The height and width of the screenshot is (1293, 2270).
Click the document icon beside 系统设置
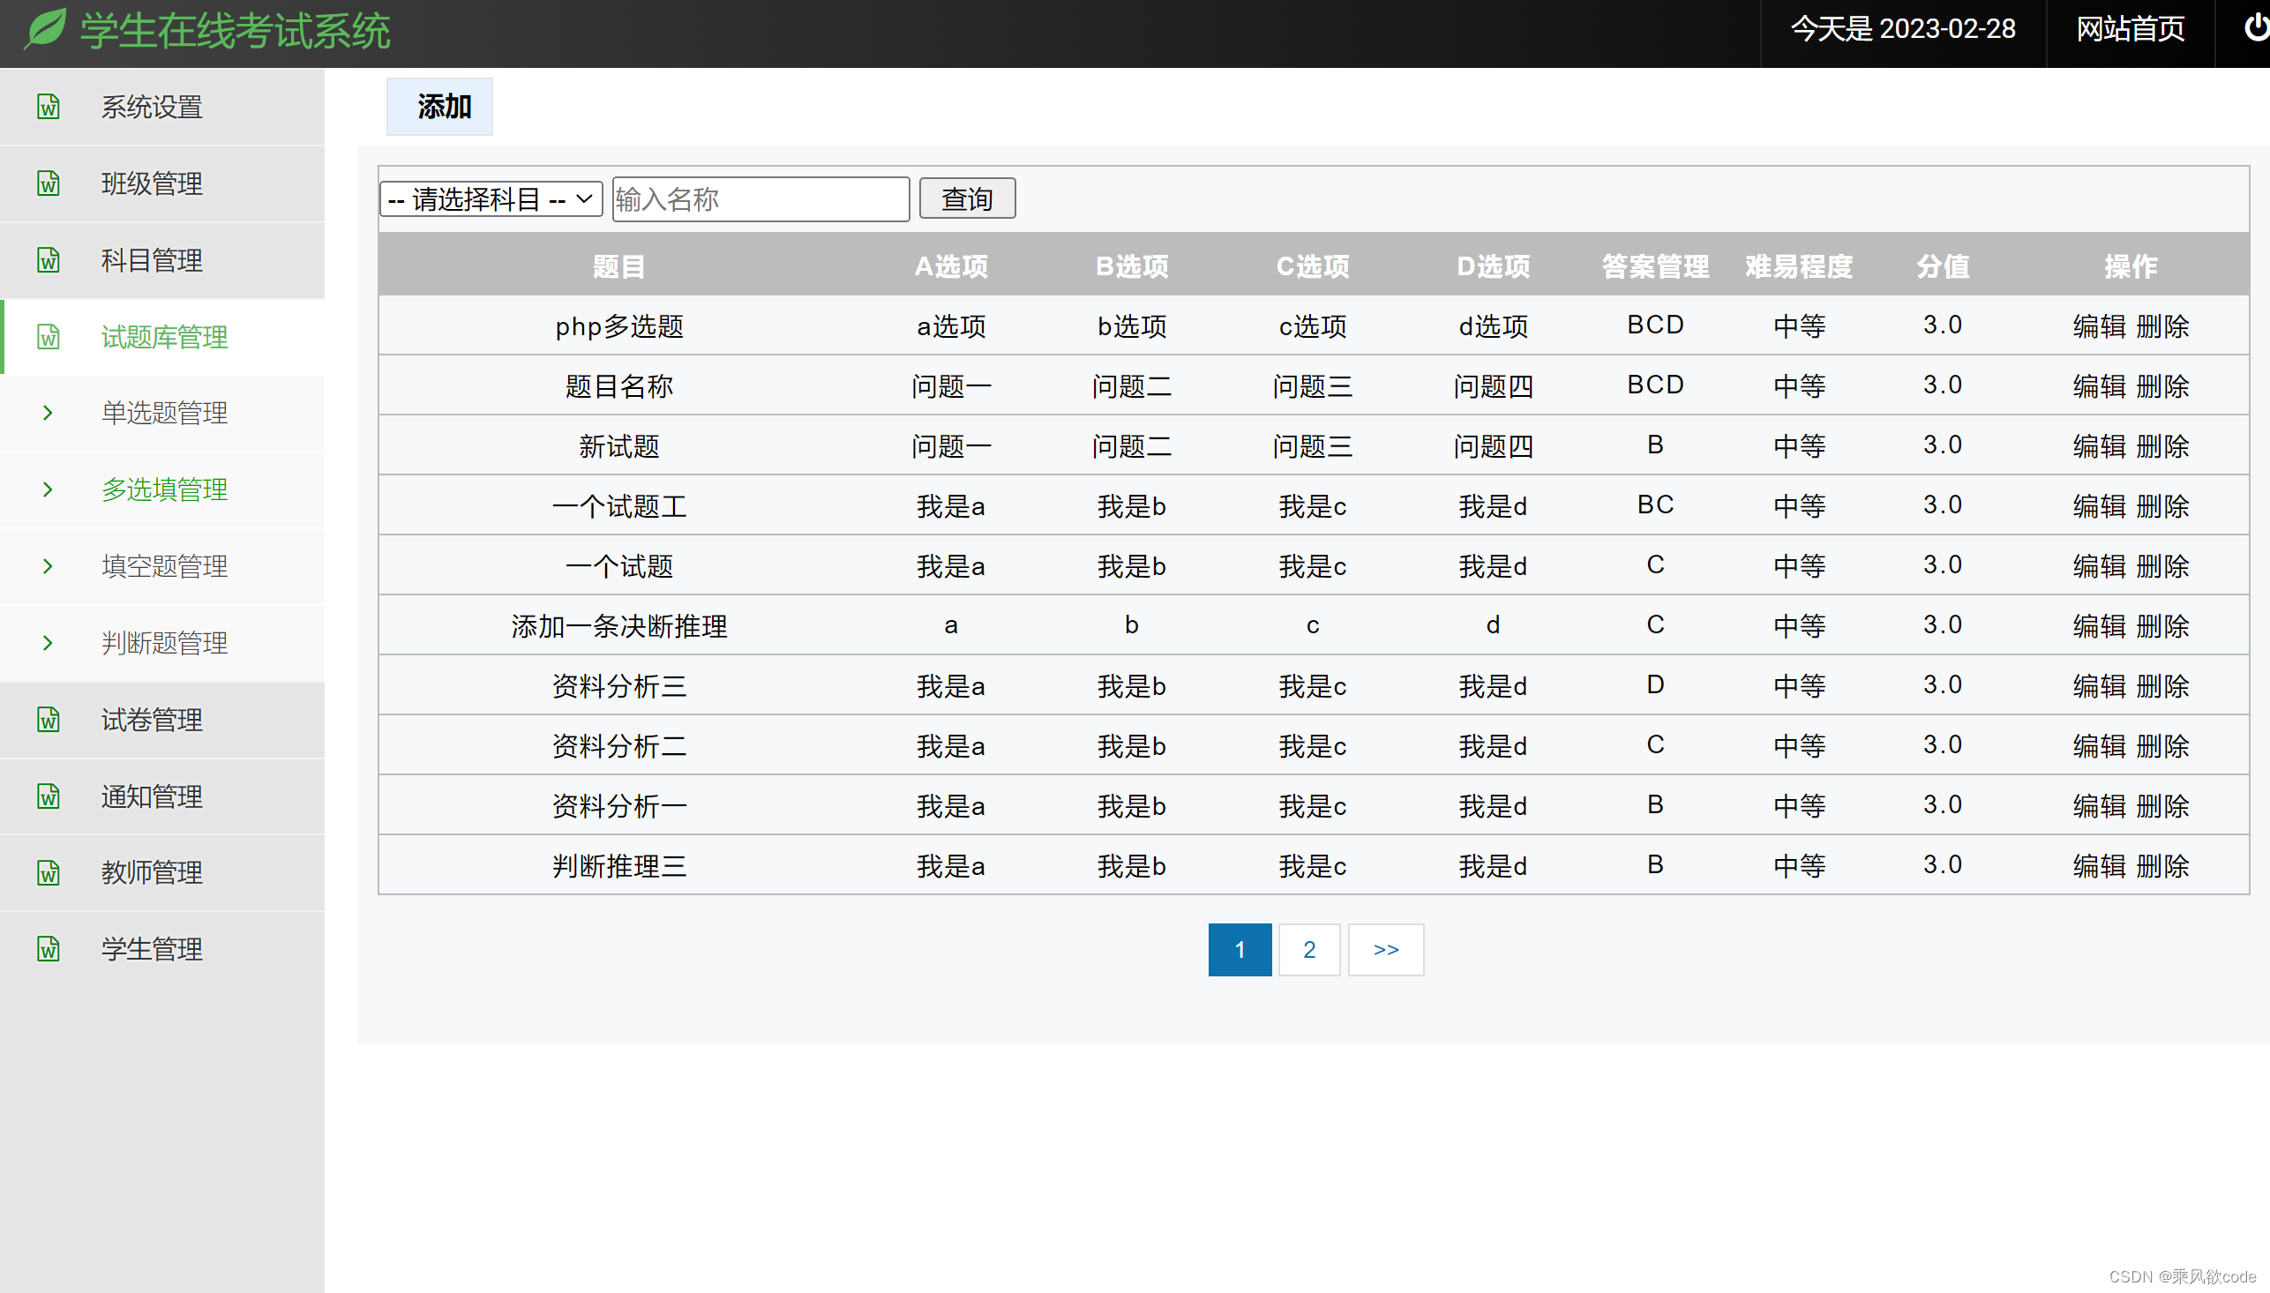tap(49, 107)
